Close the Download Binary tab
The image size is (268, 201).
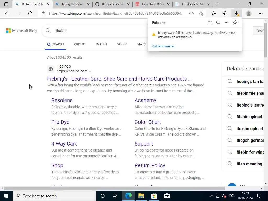168,4
